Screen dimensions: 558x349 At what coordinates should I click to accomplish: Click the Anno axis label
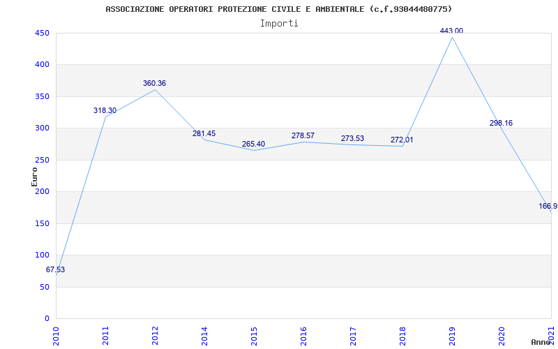(541, 342)
